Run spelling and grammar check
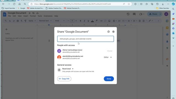This screenshot has height=99, width=176. point(21,21)
